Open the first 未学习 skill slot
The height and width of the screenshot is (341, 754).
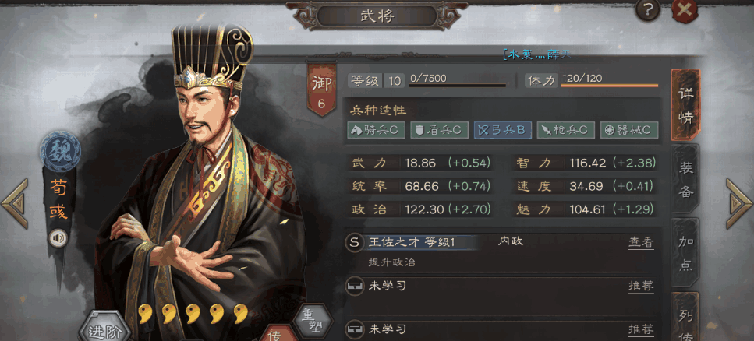click(500, 287)
